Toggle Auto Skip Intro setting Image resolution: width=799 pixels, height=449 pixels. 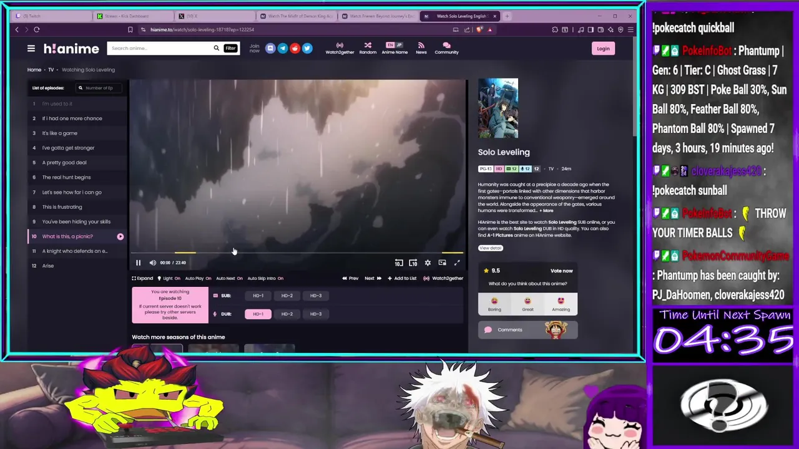click(265, 278)
